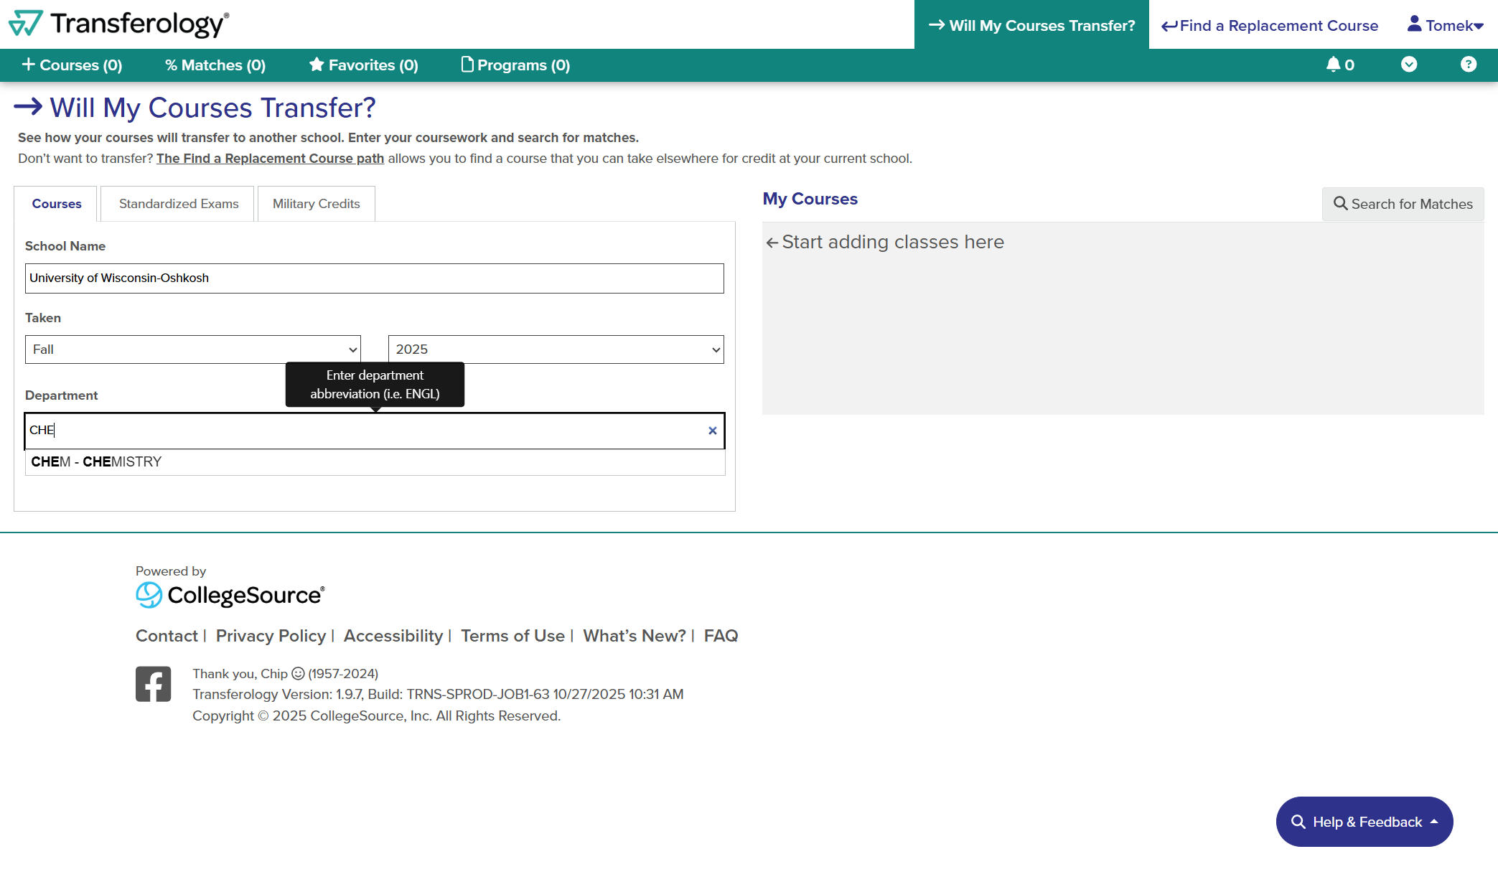Viewport: 1498px width, 882px height.
Task: Open the 2025 year dropdown
Action: 556,349
